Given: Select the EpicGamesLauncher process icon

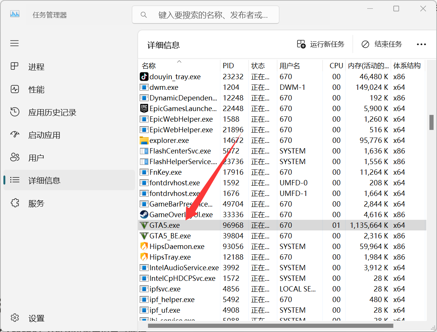Looking at the screenshot, I should pyautogui.click(x=144, y=108).
